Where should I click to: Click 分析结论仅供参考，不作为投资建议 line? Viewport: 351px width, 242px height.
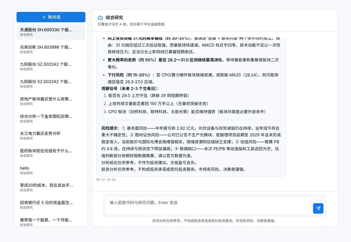149,162
